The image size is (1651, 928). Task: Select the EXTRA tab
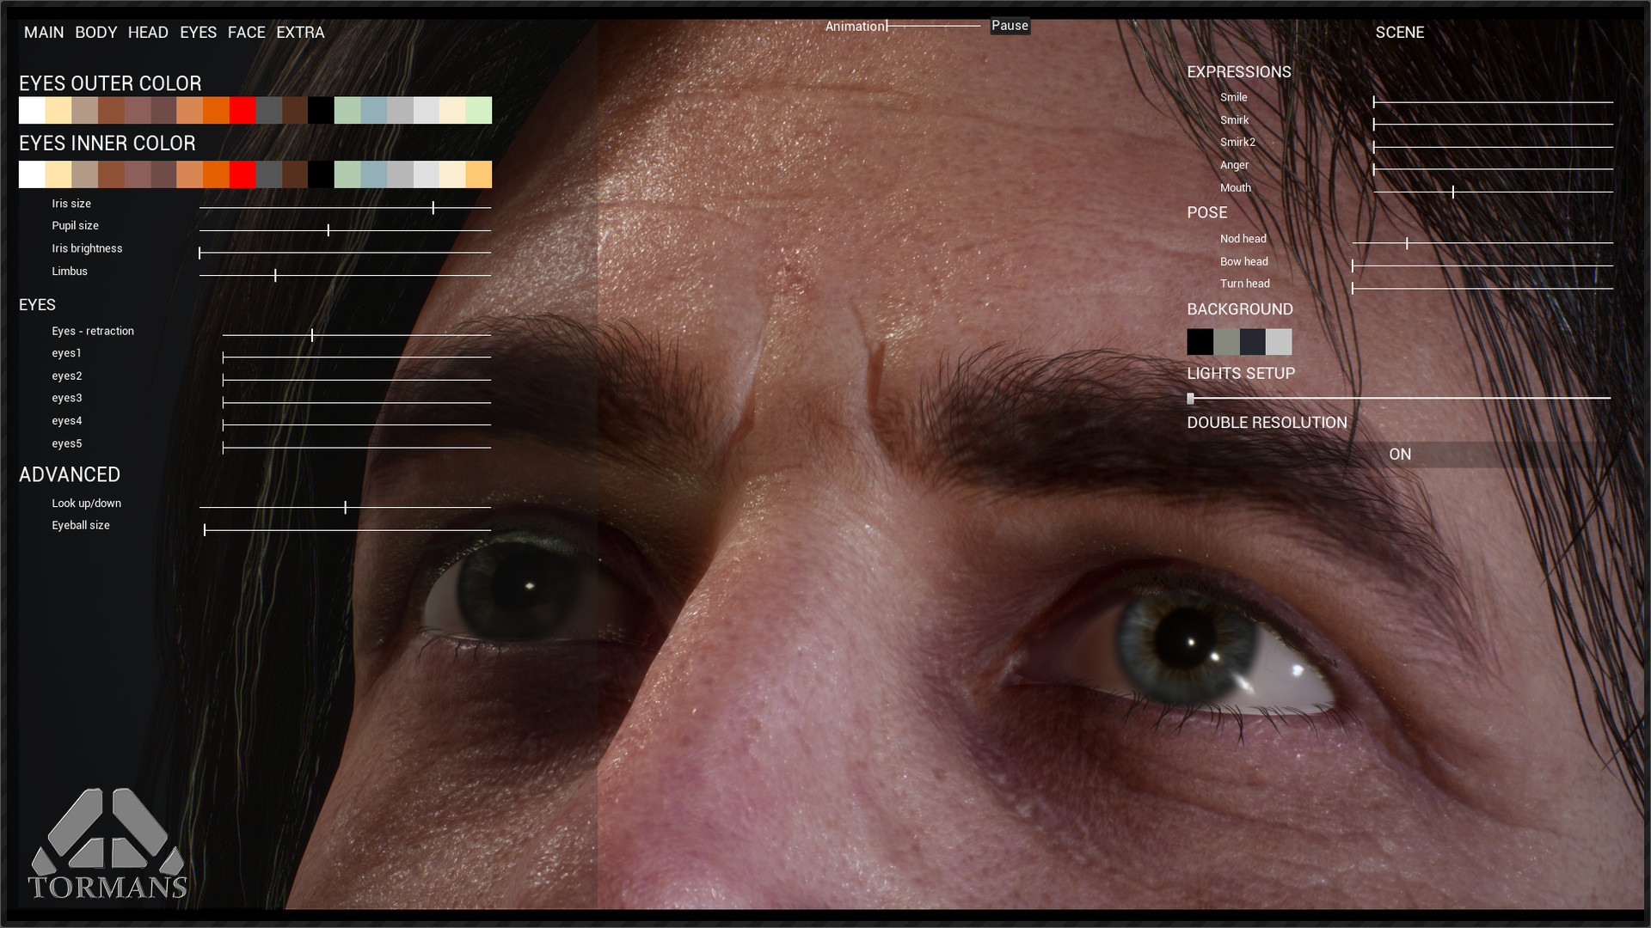300,32
